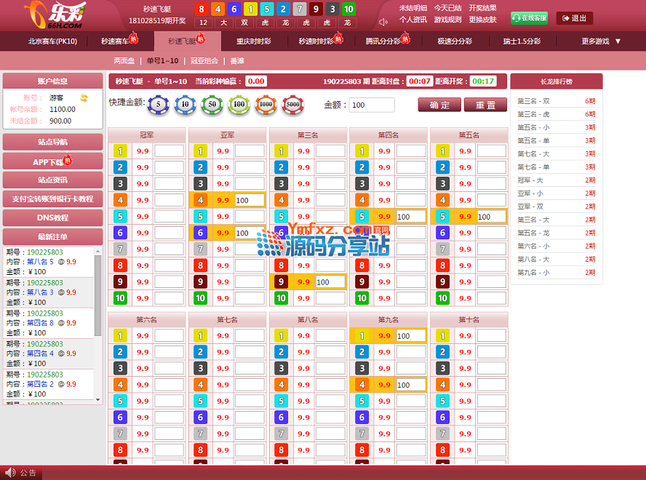Click the 金额 amount input field

pyautogui.click(x=371, y=105)
